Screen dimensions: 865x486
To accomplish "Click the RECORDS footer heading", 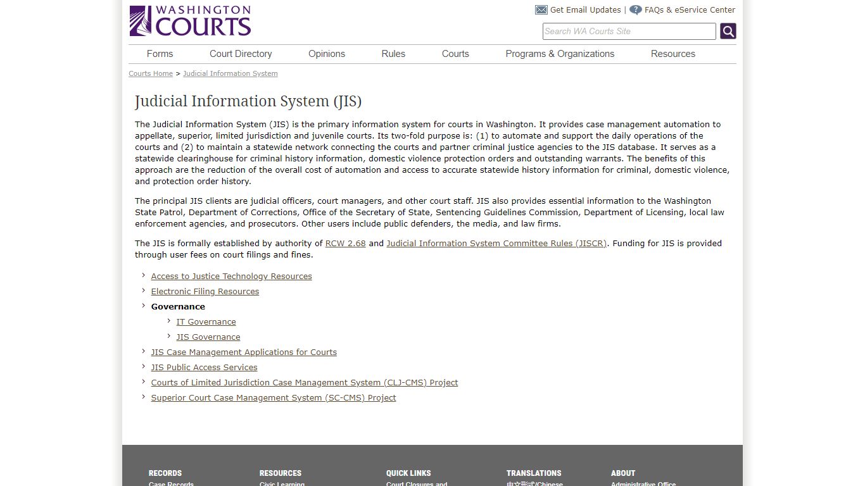I will coord(165,473).
